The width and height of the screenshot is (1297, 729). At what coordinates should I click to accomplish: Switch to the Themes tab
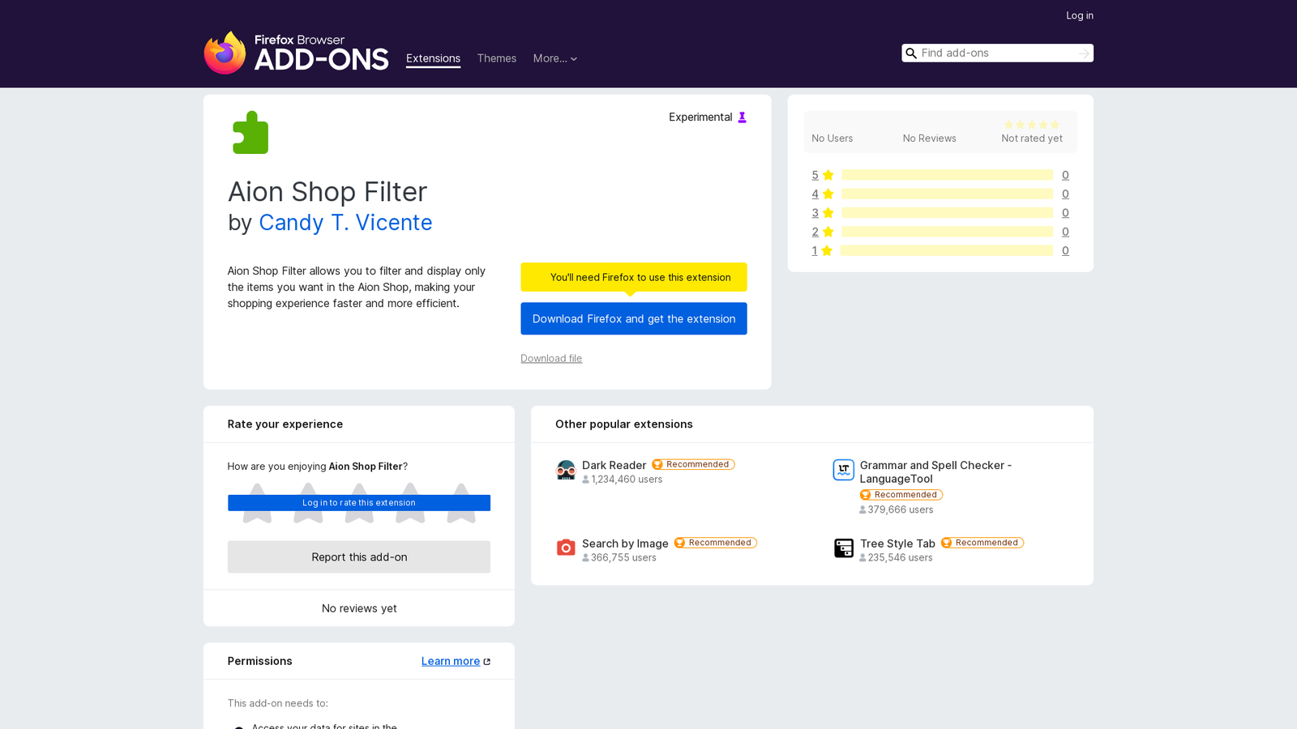tap(497, 58)
